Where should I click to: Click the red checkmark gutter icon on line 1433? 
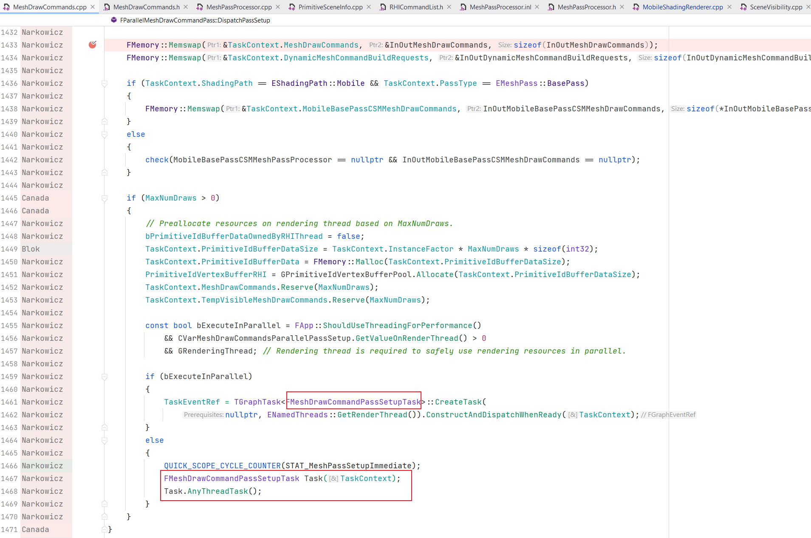click(x=93, y=45)
